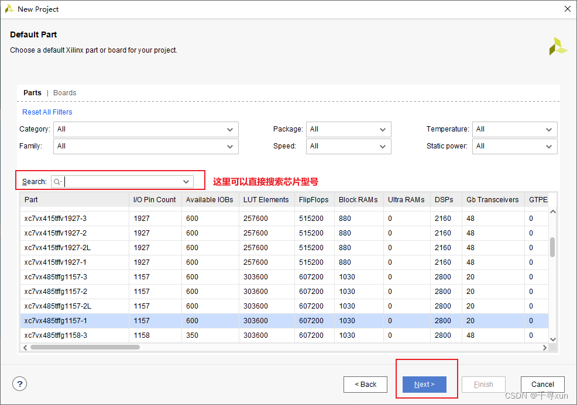Sort by I/O Pin Count column
This screenshot has height=405, width=577.
click(x=155, y=199)
